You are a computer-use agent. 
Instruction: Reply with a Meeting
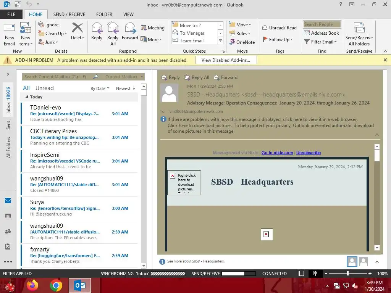pyautogui.click(x=153, y=27)
